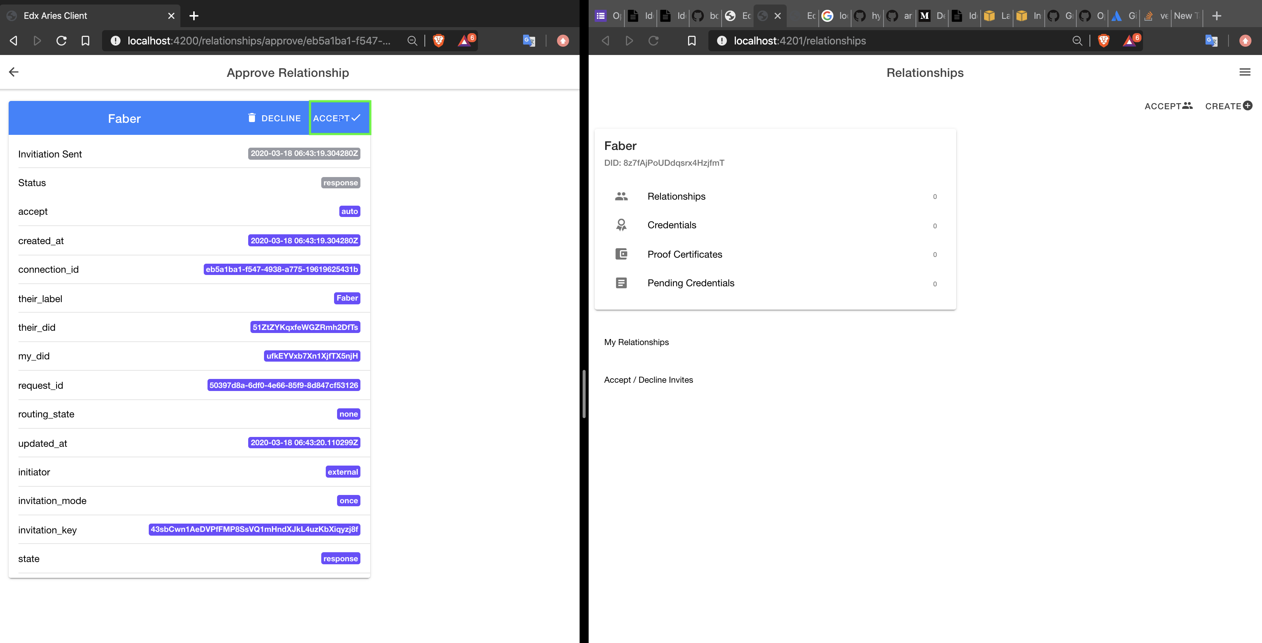Click zoom magnifier icon in right address bar
This screenshot has width=1262, height=643.
click(x=1077, y=41)
